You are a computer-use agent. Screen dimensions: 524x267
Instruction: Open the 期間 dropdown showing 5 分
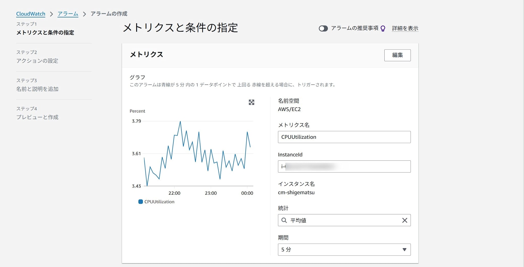344,250
